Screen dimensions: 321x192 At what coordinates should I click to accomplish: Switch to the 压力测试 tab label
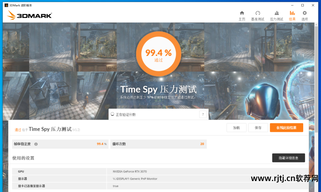[x=277, y=19]
